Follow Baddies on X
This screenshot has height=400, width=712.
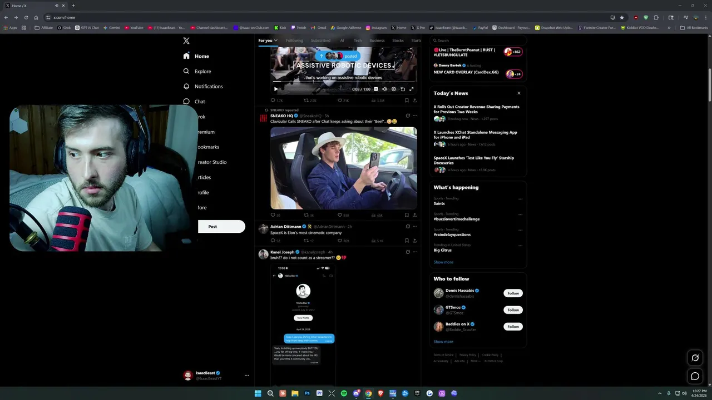(513, 327)
